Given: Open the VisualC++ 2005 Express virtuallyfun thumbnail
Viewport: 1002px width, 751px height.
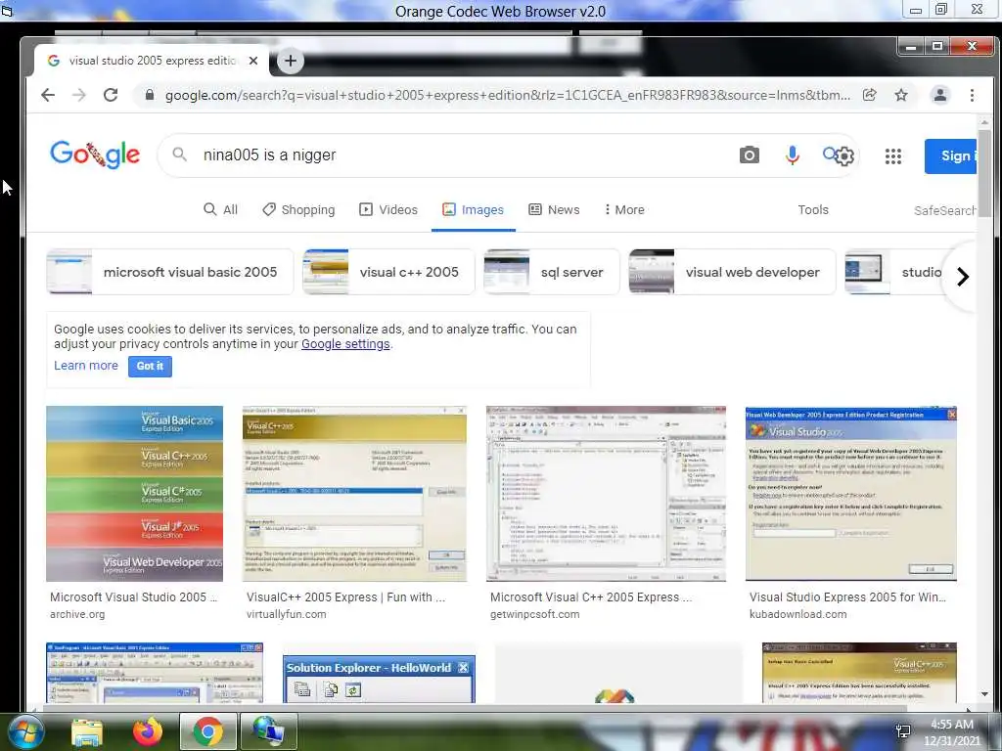Looking at the screenshot, I should (354, 494).
